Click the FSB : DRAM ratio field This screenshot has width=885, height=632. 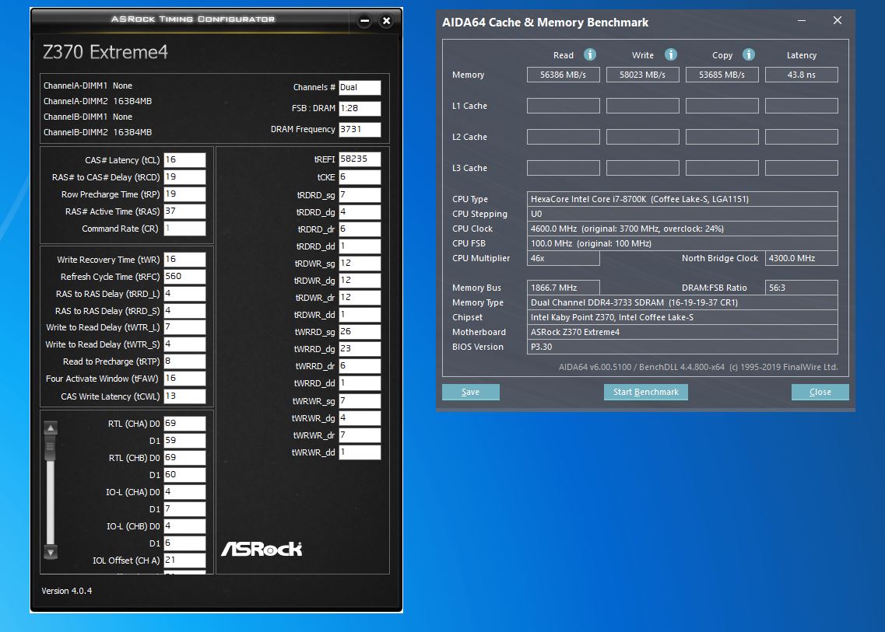pyautogui.click(x=360, y=108)
